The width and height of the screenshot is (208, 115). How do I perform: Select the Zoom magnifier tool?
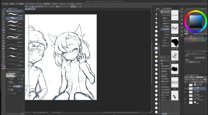[3, 11]
